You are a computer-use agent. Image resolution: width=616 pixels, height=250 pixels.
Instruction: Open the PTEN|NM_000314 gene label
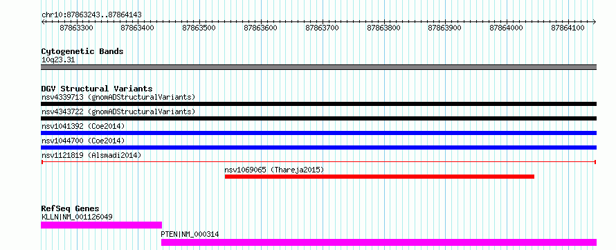(190, 235)
